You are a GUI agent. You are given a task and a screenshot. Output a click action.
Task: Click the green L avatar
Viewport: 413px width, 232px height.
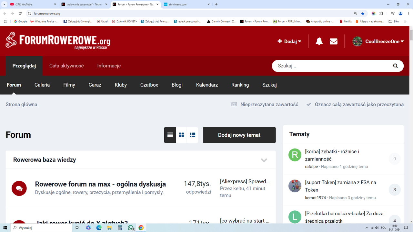295,217
